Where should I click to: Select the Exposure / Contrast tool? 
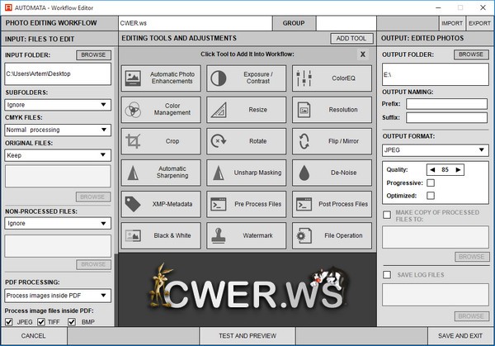pos(246,78)
